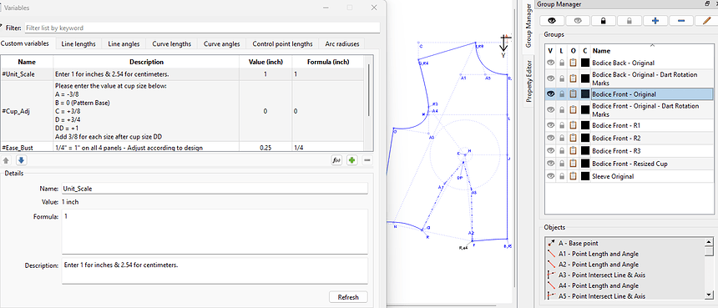Click the objects clipboard icon for Bodice Front - Resized Cup
The image size is (718, 308).
pos(573,164)
